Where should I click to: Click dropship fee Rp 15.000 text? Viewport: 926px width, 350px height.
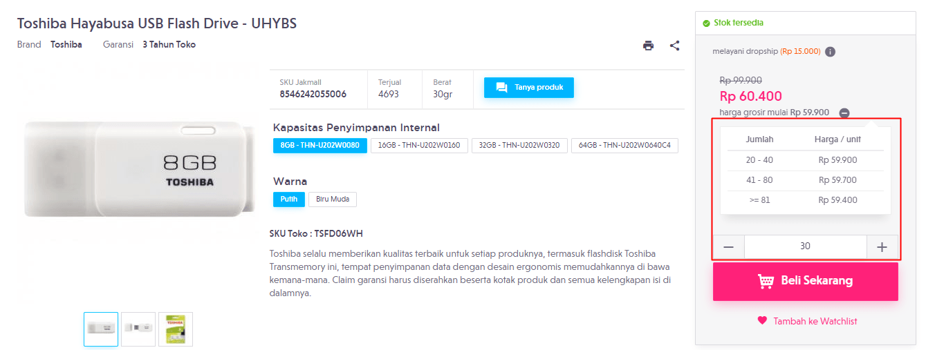coord(800,52)
